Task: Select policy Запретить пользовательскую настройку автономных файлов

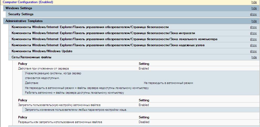Action: [59, 105]
